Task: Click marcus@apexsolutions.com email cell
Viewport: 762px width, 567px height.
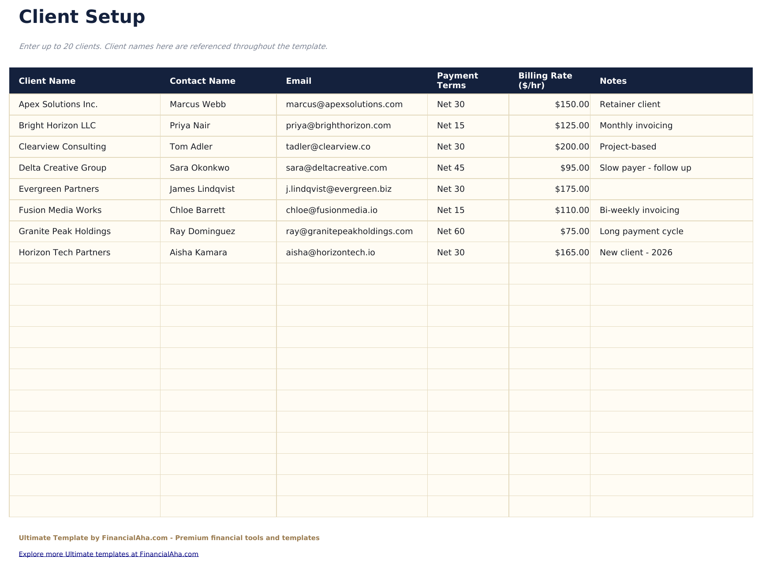Action: (344, 104)
